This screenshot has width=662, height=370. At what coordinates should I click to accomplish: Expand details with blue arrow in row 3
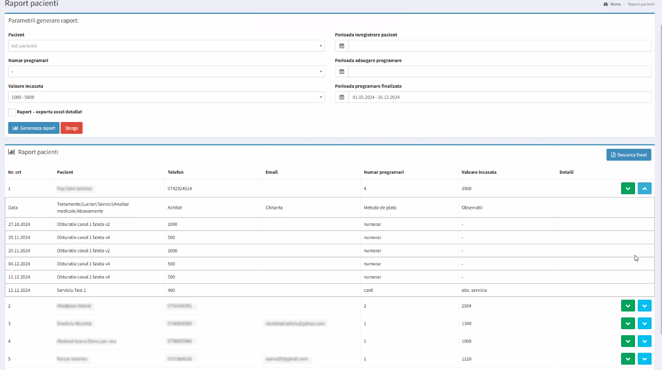point(644,324)
